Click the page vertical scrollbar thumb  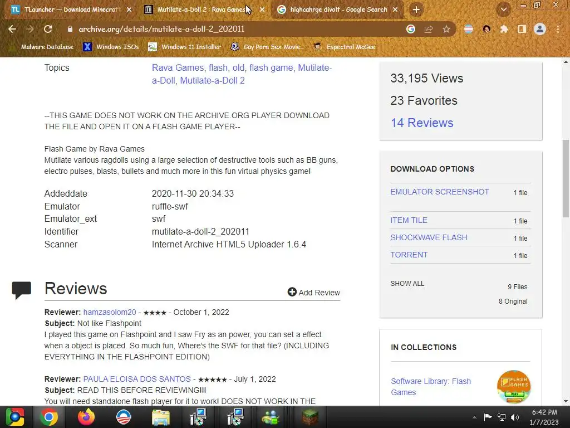566,178
